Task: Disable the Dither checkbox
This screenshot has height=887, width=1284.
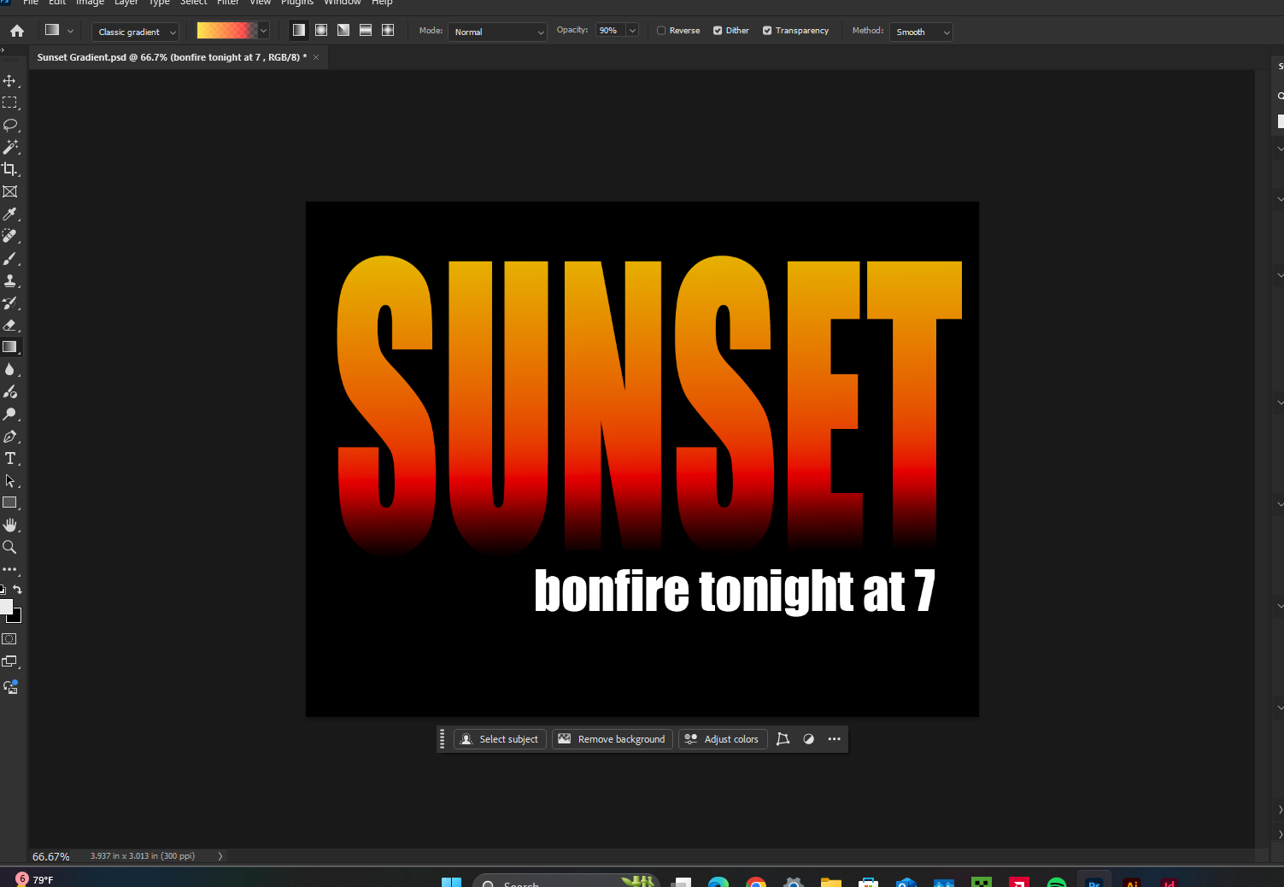Action: pyautogui.click(x=718, y=30)
